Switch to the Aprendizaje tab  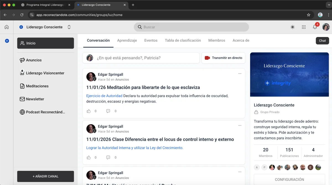coord(127,40)
